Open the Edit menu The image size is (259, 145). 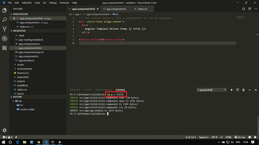click(16, 3)
